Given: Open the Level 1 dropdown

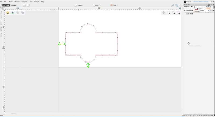Looking at the screenshot, I should point(115,5).
